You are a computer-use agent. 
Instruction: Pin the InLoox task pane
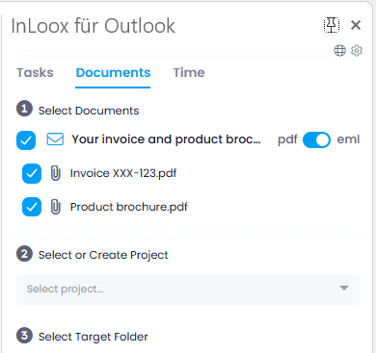pyautogui.click(x=332, y=25)
